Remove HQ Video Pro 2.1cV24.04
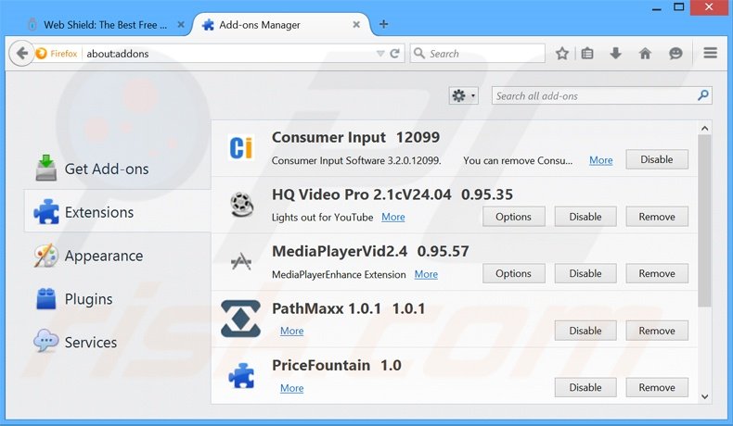Image resolution: width=733 pixels, height=426 pixels. [657, 217]
